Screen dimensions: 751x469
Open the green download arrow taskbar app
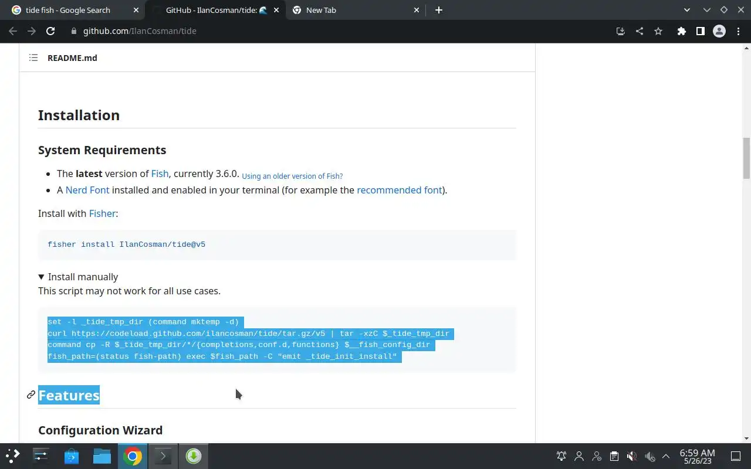(x=194, y=456)
